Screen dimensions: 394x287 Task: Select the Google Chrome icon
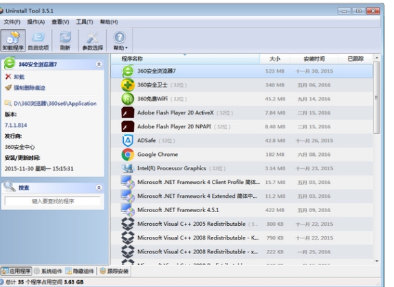128,154
